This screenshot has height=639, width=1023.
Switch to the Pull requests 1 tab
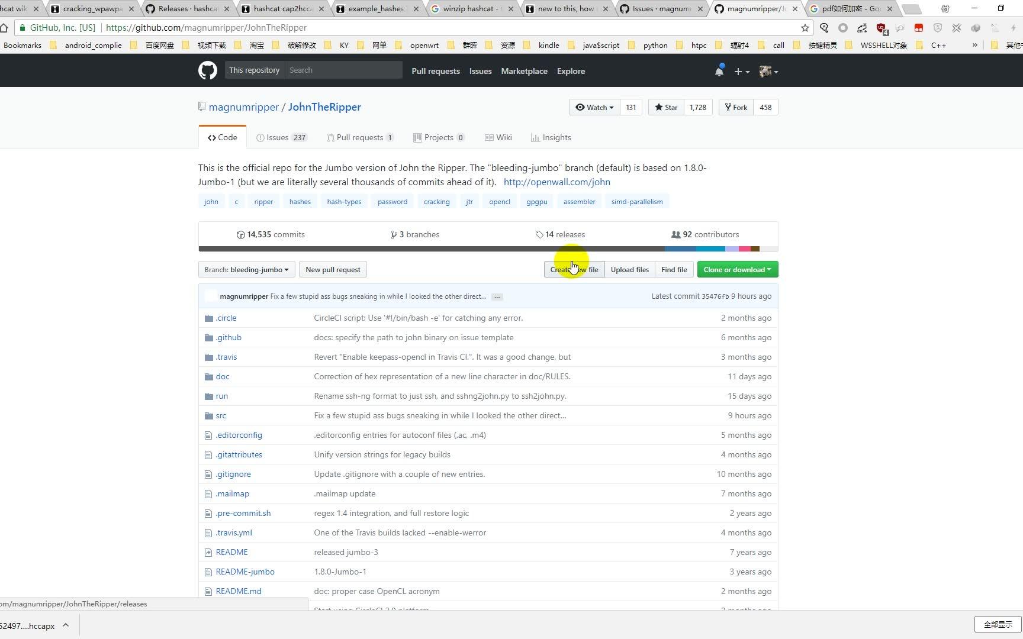360,137
